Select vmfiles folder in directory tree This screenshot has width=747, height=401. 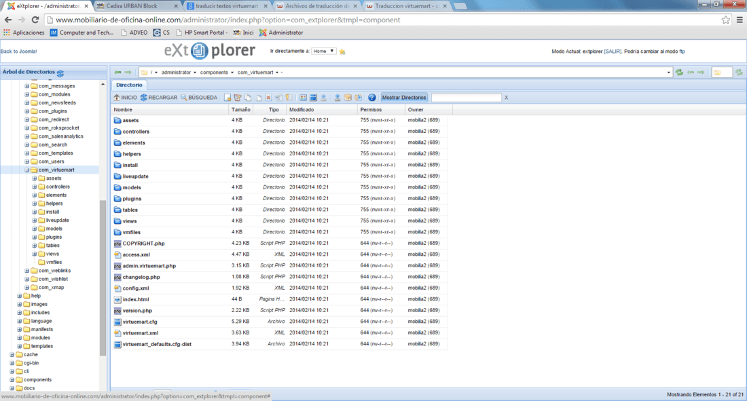click(54, 263)
